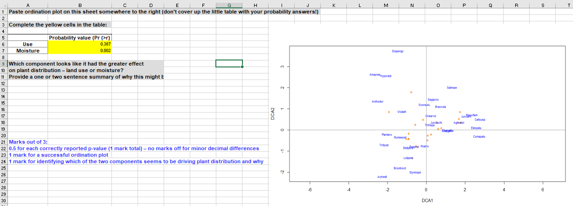The height and width of the screenshot is (206, 573).
Task: Click the 'Juncbufo' species label on the plot
Action: pyautogui.click(x=436, y=122)
